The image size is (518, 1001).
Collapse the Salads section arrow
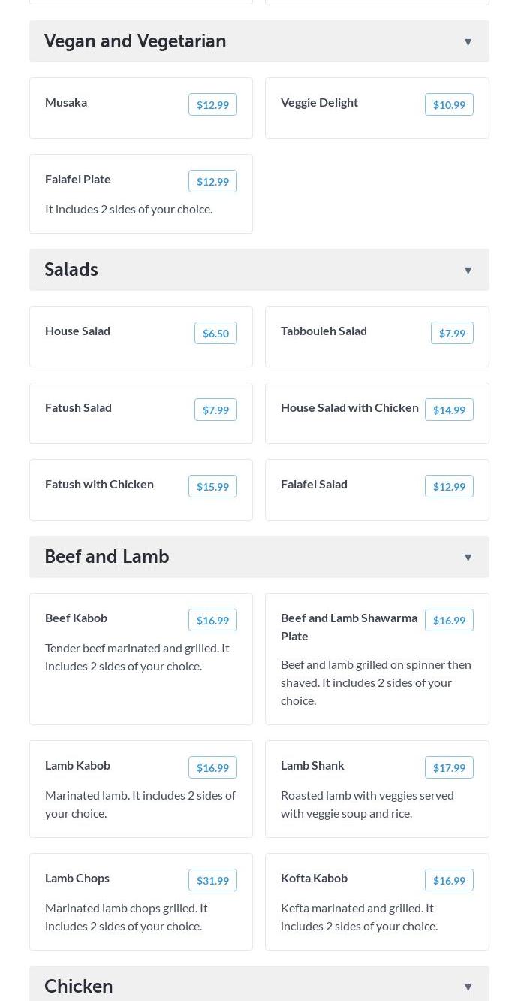point(468,271)
